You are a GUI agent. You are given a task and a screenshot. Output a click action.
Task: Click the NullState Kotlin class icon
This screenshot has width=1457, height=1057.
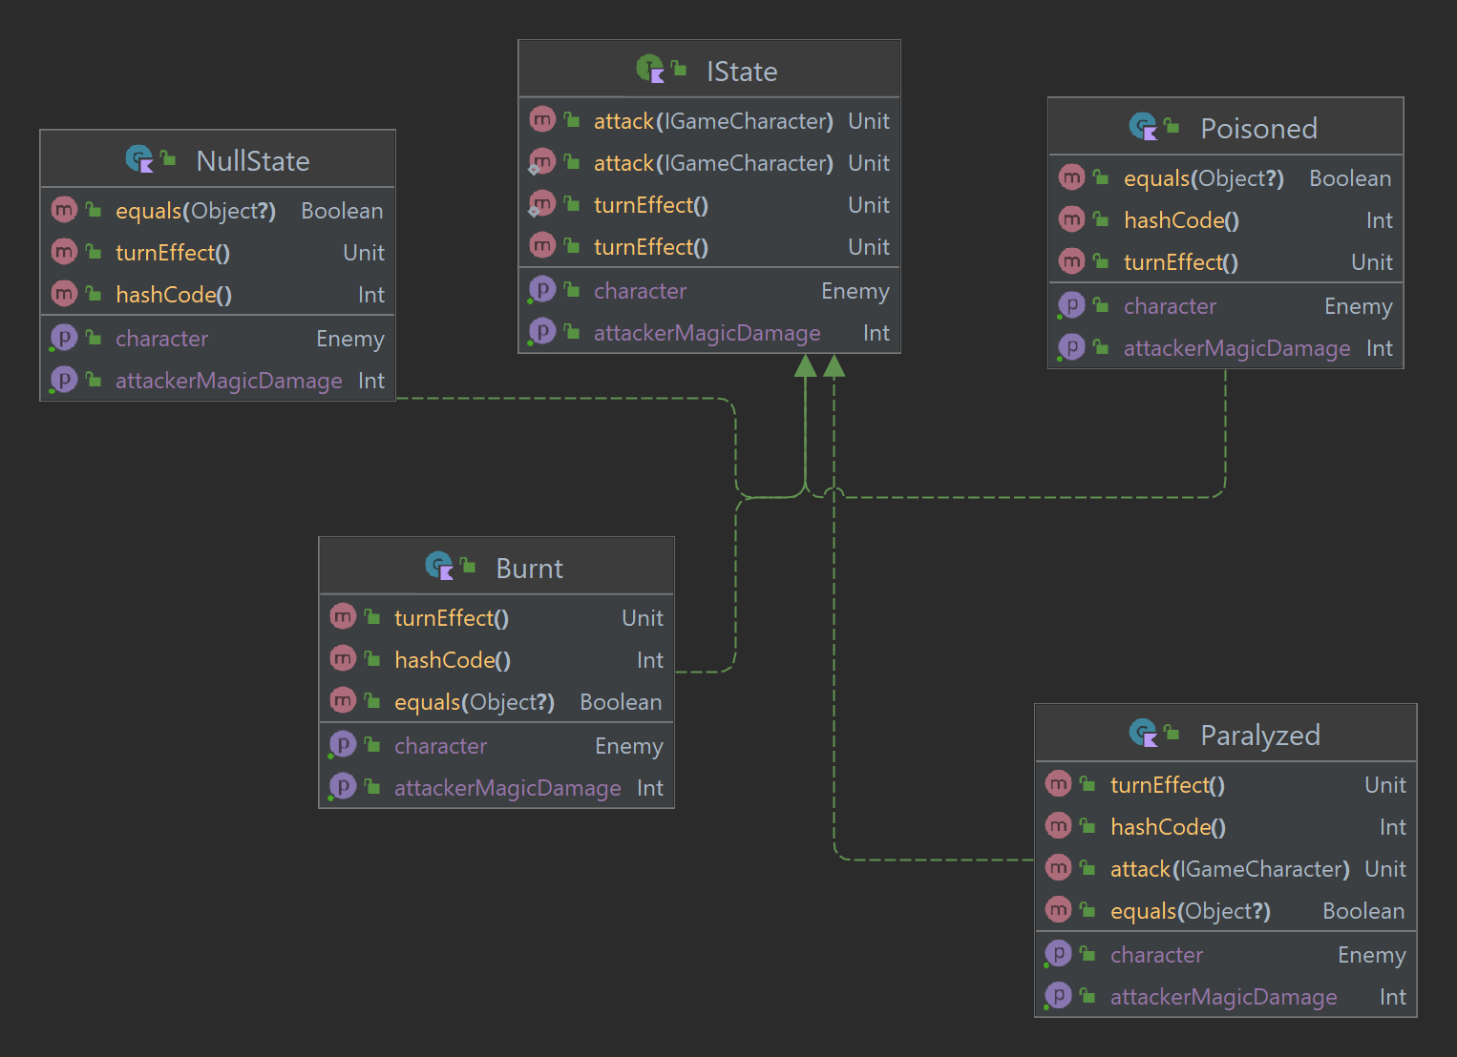click(x=139, y=159)
